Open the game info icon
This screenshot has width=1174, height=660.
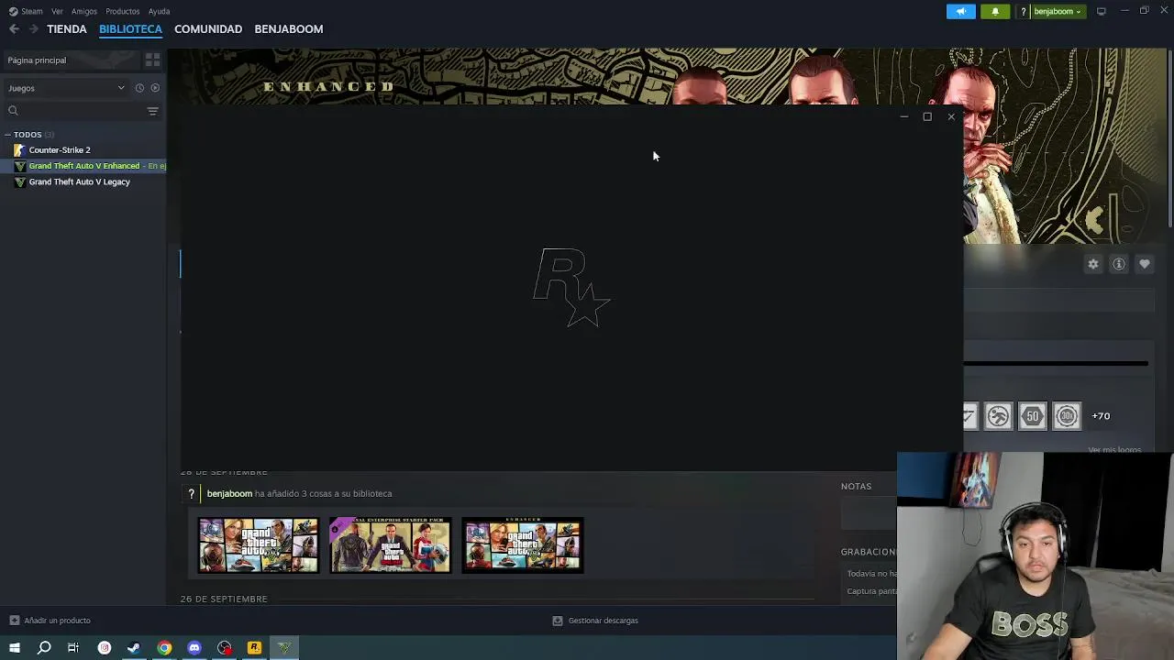click(x=1118, y=264)
